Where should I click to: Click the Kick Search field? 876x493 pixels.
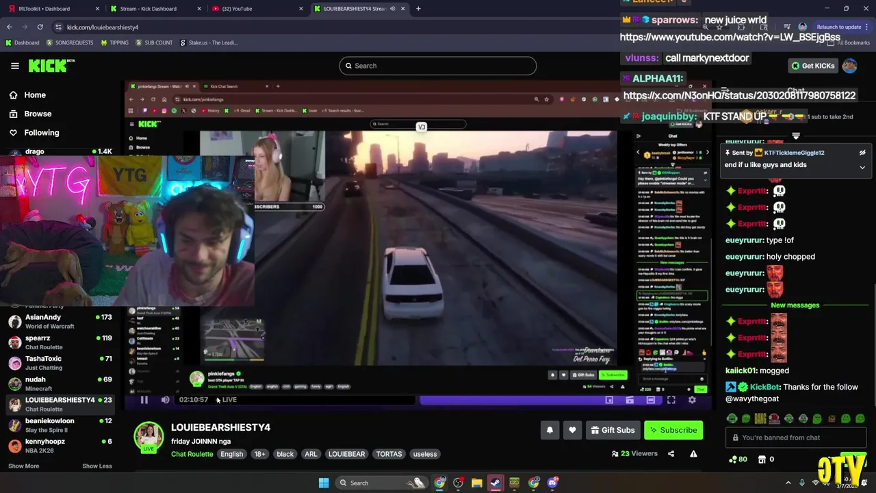click(x=438, y=66)
